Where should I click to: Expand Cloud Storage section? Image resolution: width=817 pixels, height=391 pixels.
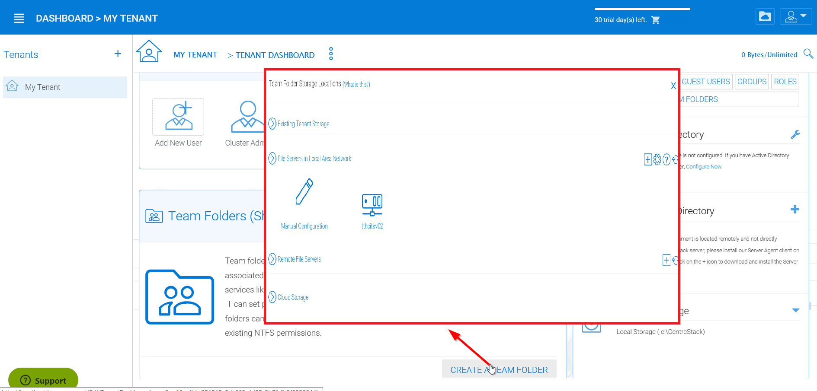pos(288,297)
